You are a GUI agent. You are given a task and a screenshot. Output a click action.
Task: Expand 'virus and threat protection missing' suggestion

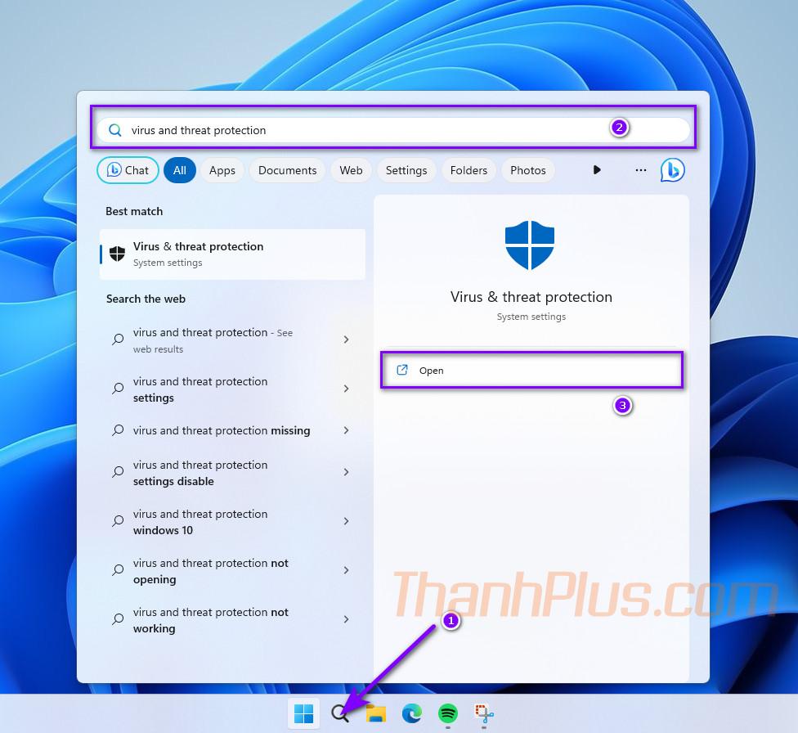[347, 430]
